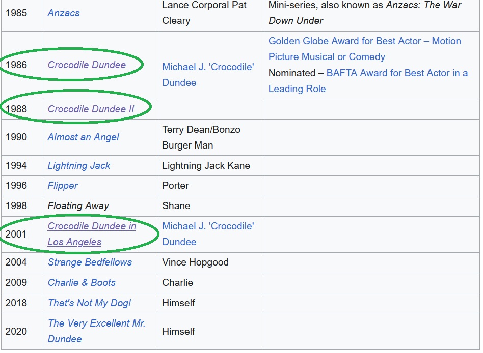Click the Terry Dean/Bonzo Burger Man role

201,137
